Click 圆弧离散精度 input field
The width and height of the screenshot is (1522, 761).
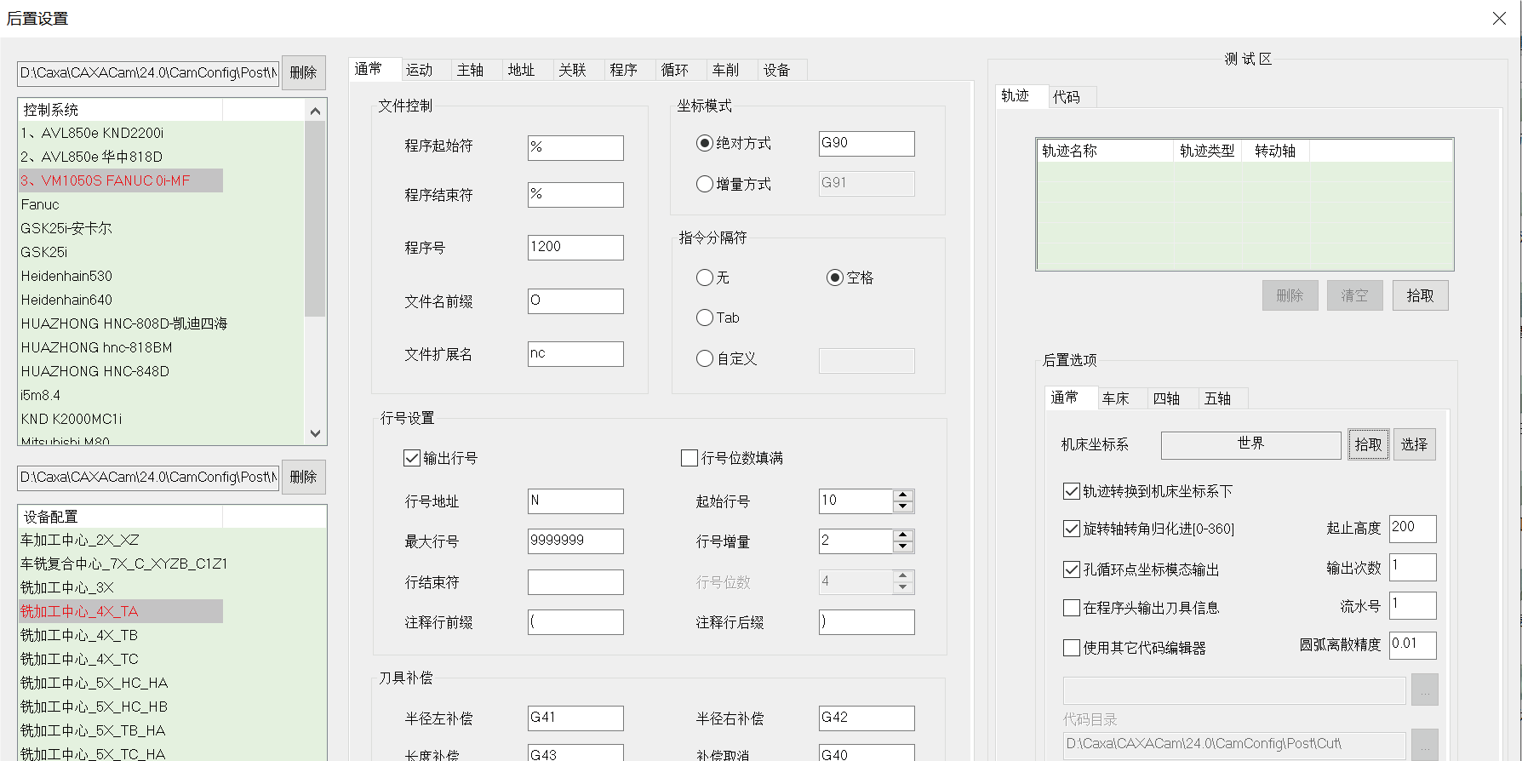click(x=1413, y=645)
